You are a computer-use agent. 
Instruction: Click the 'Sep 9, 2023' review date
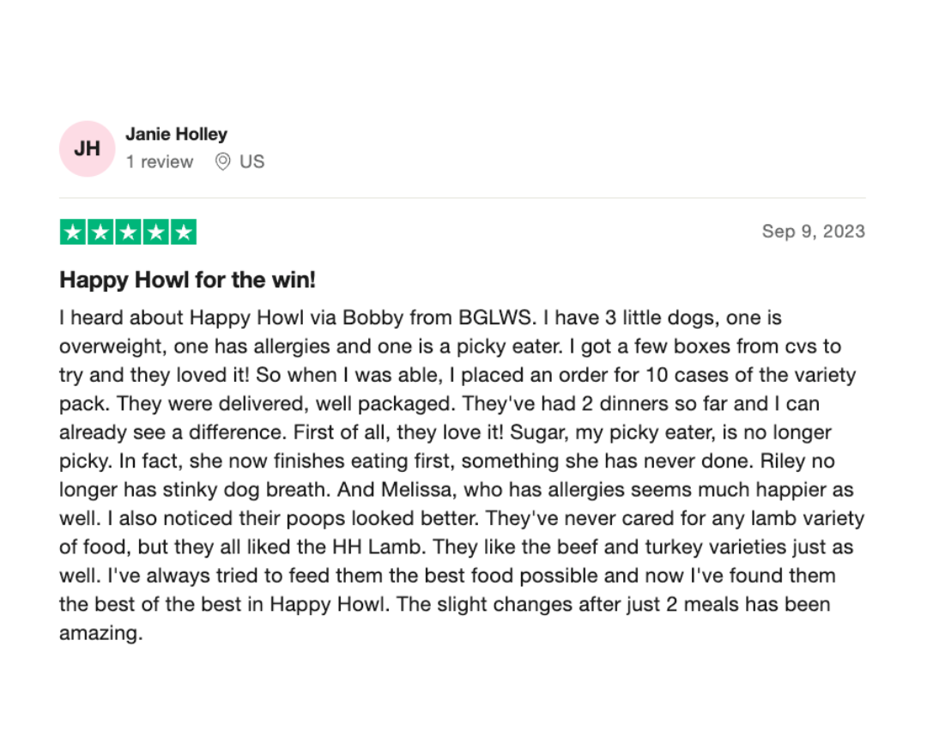814,231
